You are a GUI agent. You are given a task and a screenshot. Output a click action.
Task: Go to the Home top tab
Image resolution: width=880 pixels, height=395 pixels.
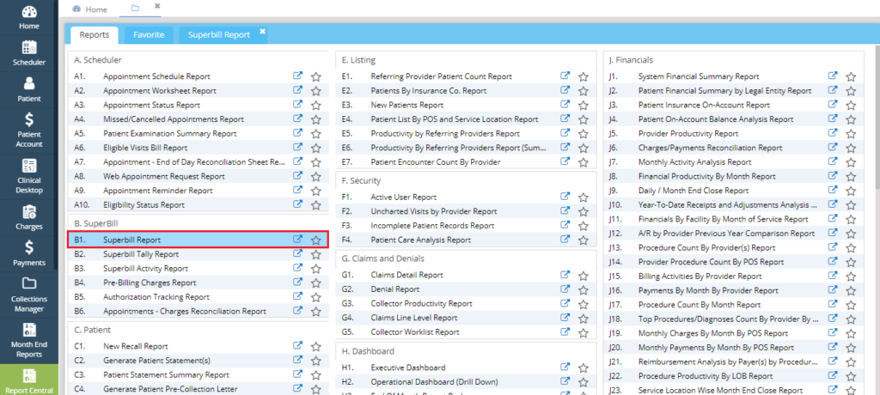point(90,9)
